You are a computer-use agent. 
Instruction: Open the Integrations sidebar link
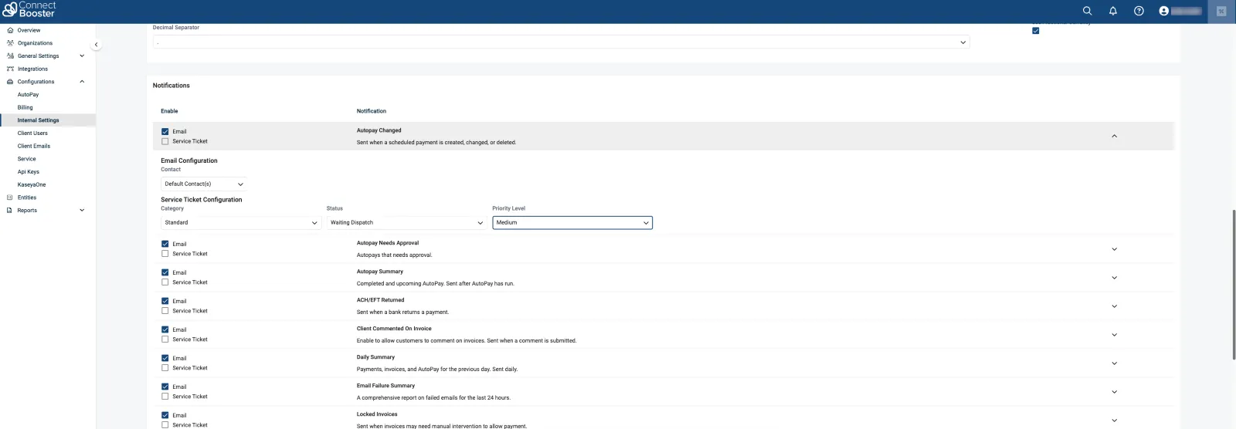pos(32,69)
